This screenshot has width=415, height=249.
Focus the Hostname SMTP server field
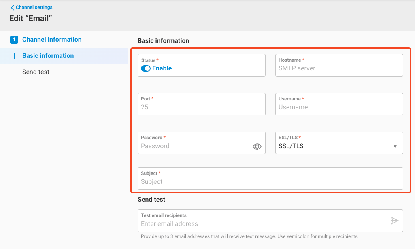point(338,68)
